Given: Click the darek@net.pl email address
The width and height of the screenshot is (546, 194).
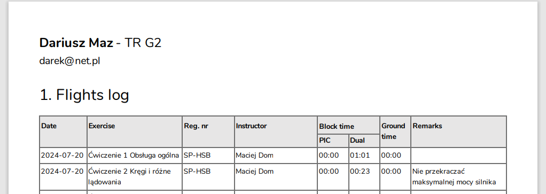Looking at the screenshot, I should (x=69, y=61).
